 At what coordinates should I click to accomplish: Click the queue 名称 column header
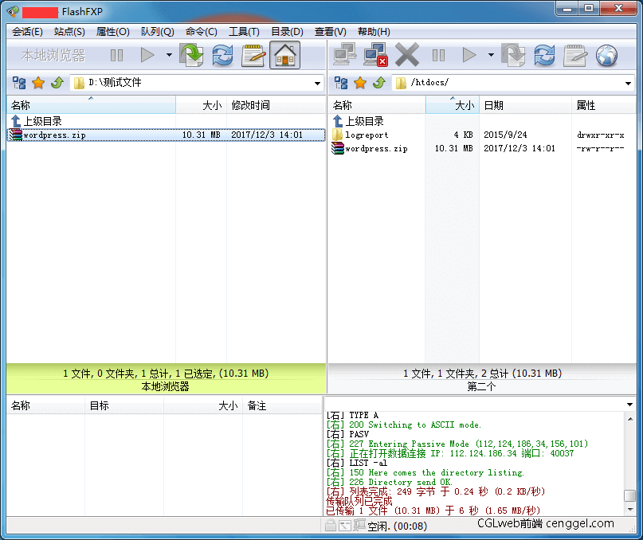pos(45,405)
